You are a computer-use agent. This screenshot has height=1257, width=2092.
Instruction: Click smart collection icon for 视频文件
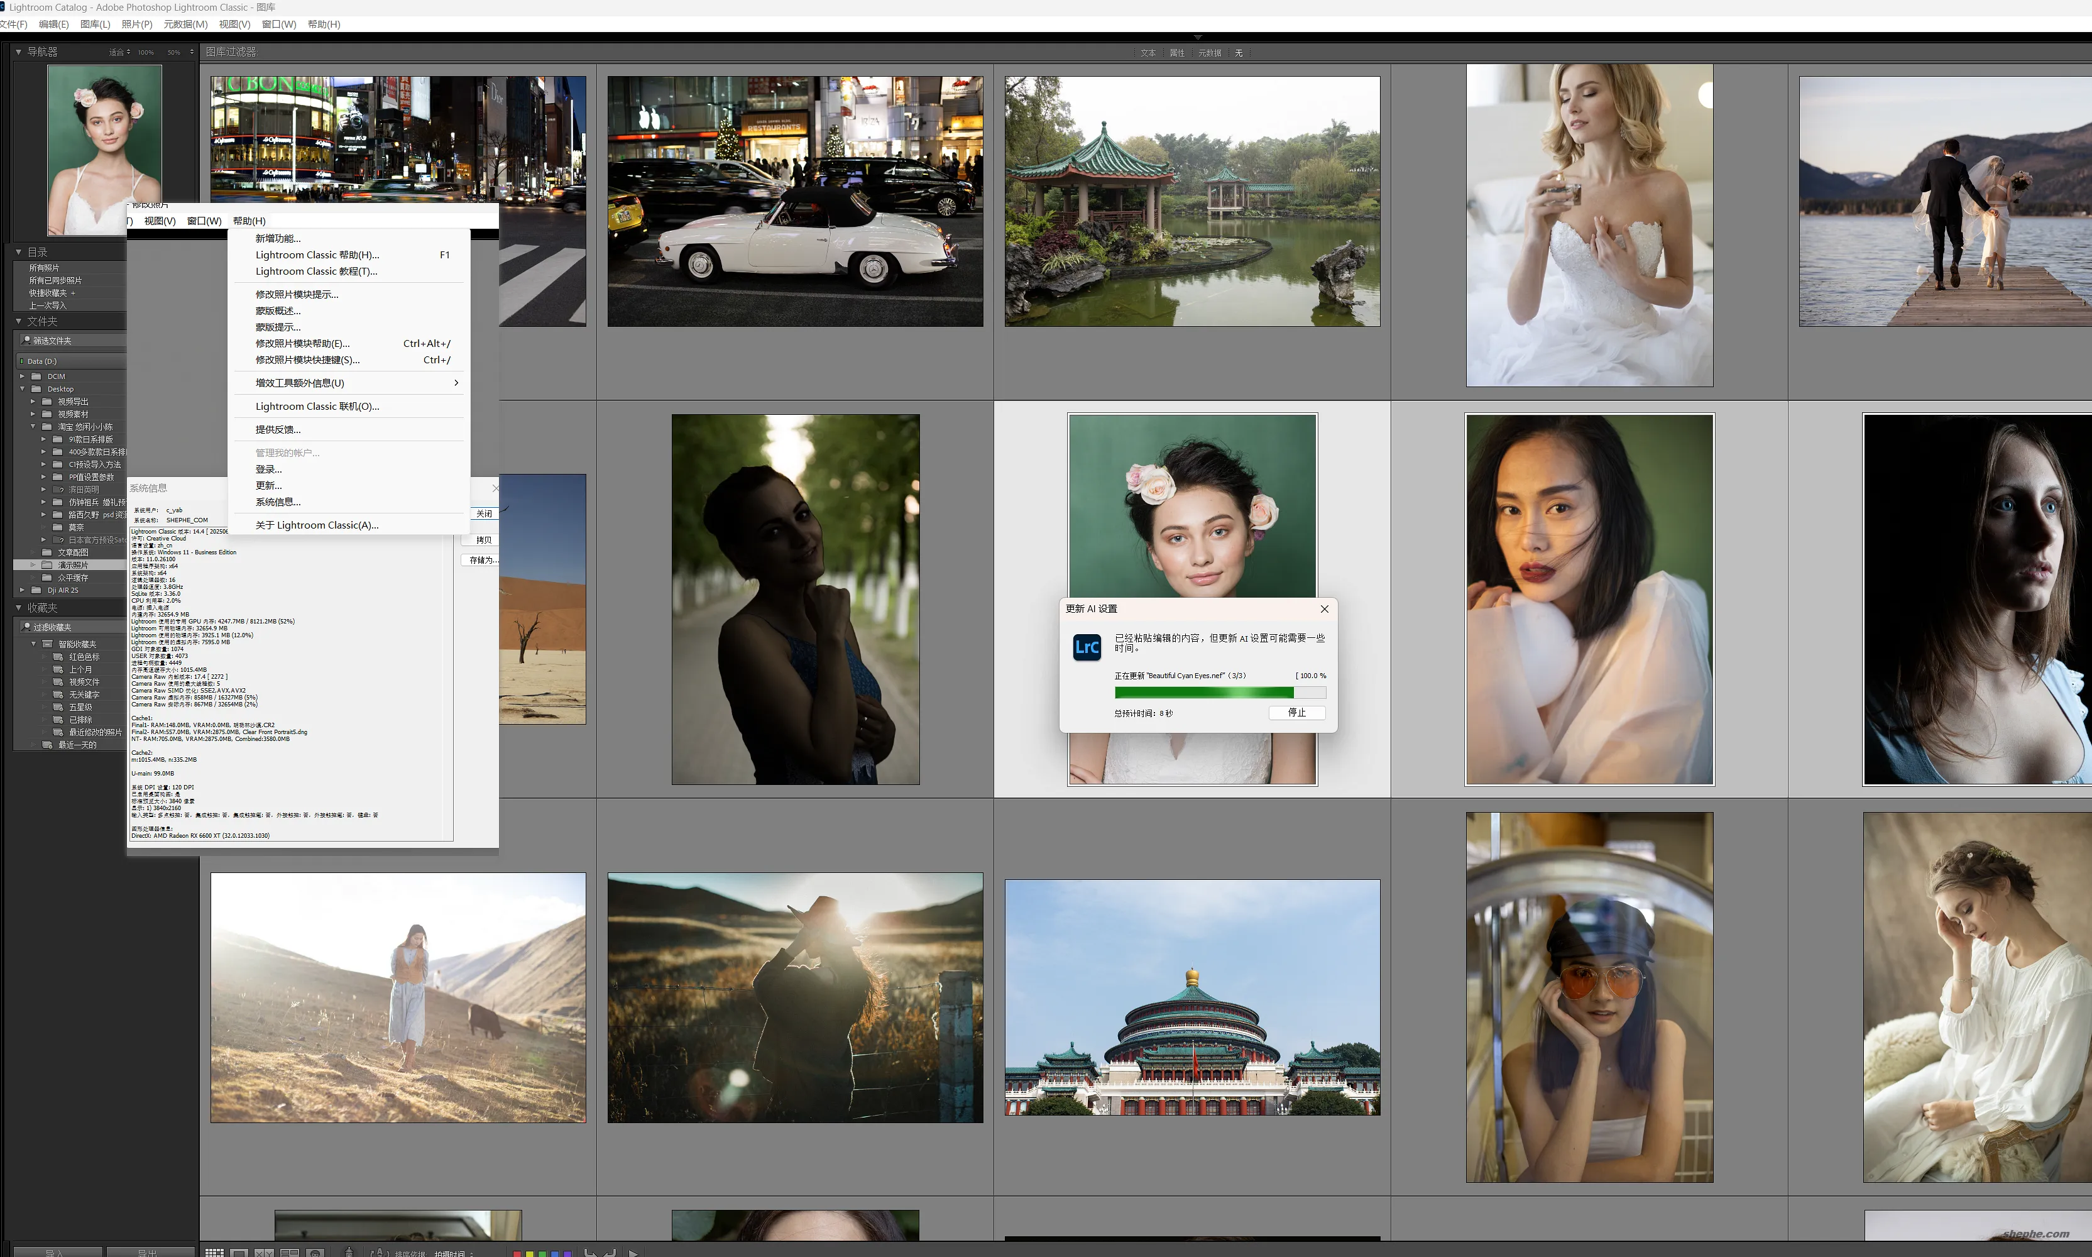click(58, 682)
